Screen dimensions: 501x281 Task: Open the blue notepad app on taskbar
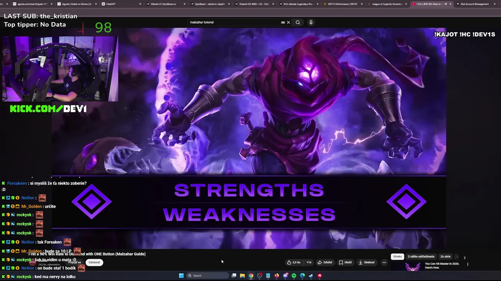coord(268,276)
